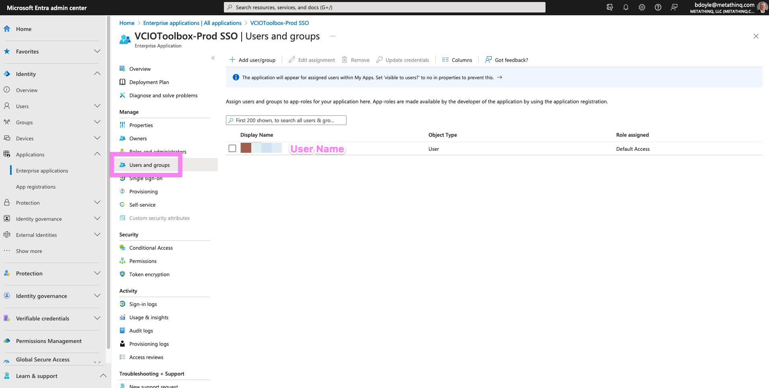Click the Identity diamond icon
Screen dimensions: 769x388
[x=7, y=74]
